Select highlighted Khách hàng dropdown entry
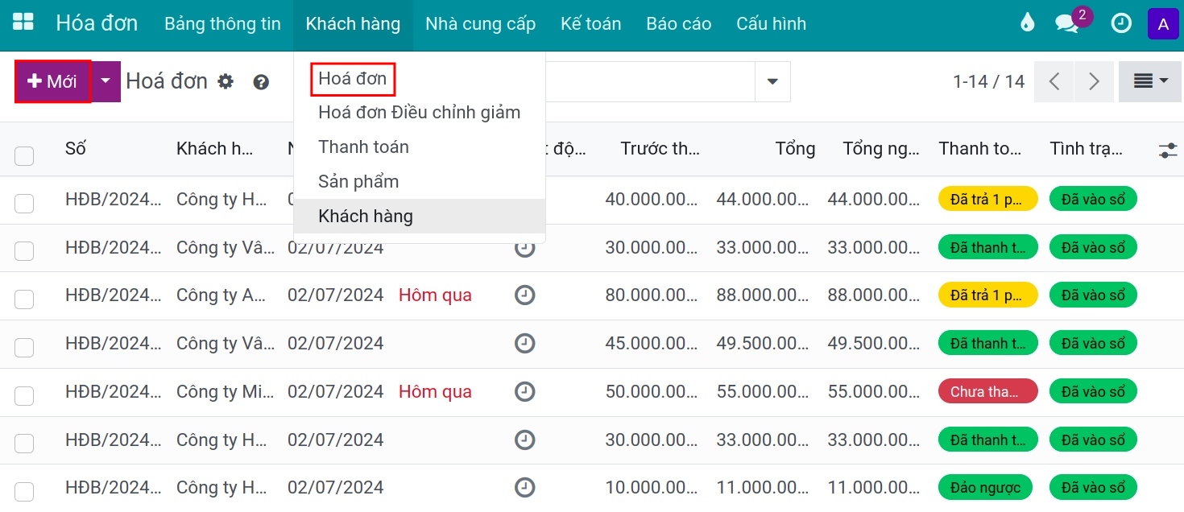Screen dimensions: 1184x512 click(420, 216)
